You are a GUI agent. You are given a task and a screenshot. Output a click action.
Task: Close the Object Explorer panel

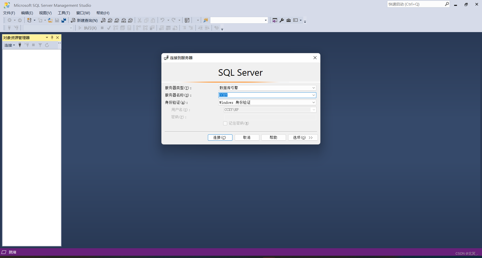pyautogui.click(x=57, y=38)
